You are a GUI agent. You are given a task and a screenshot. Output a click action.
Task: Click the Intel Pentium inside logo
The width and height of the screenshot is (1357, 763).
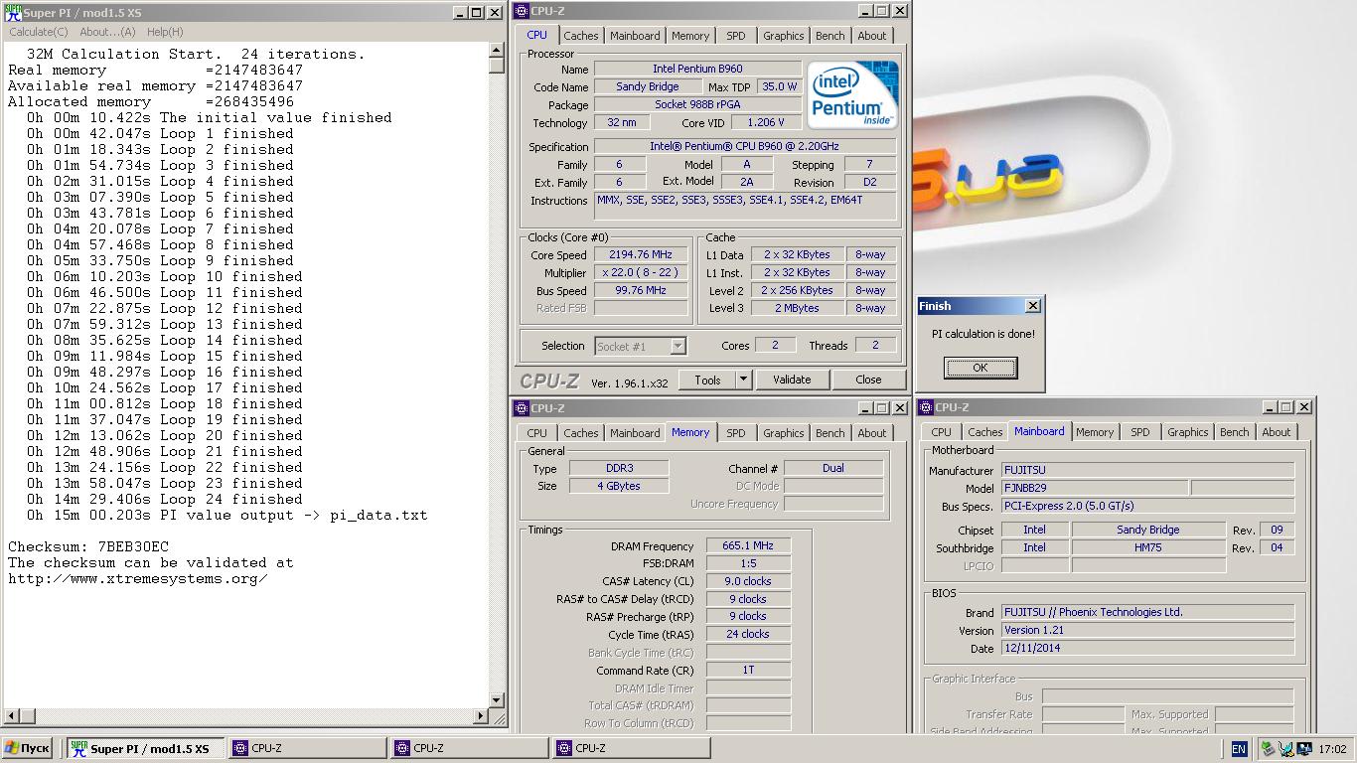[852, 94]
